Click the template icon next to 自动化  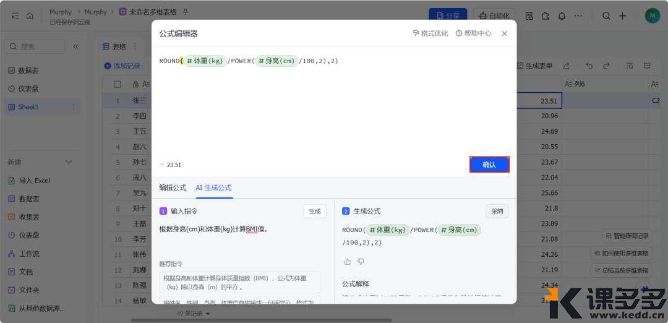click(x=529, y=15)
